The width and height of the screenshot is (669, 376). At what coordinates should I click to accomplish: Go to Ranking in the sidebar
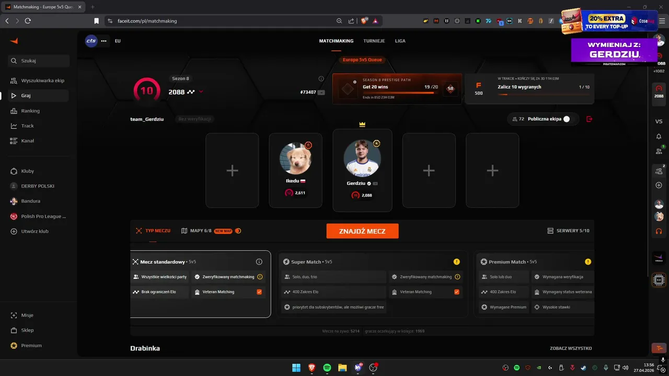(x=39, y=111)
